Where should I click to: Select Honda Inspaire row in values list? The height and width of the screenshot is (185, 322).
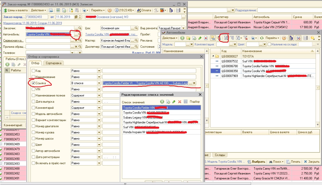[x=162, y=132]
